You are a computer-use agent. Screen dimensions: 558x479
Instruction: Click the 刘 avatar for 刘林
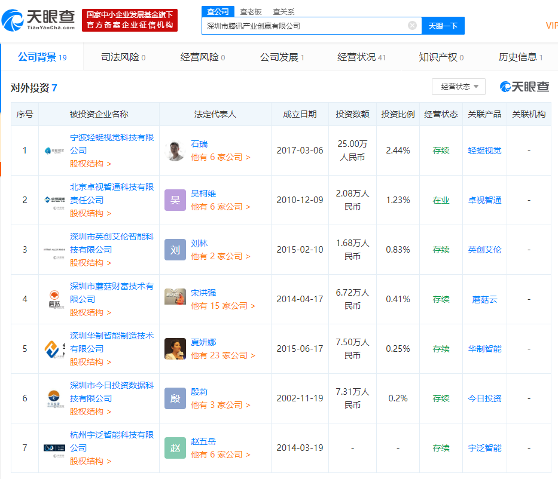pos(175,250)
